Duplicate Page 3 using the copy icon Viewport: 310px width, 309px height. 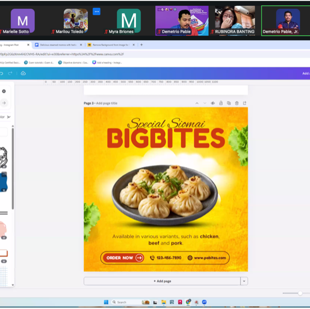click(228, 103)
